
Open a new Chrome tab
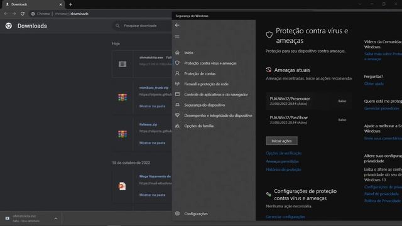pos(70,4)
